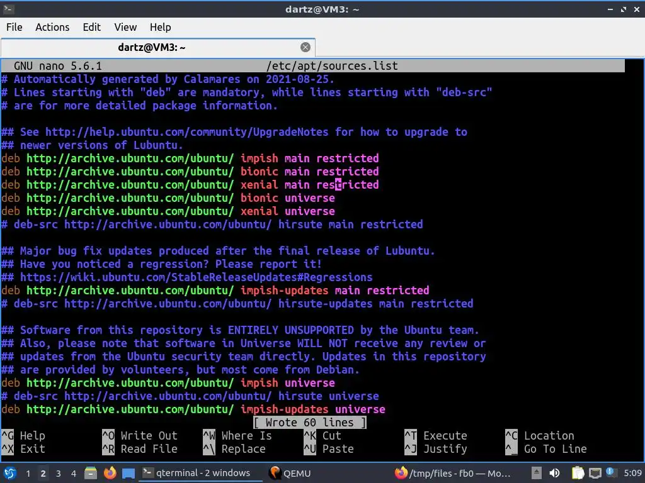This screenshot has width=645, height=483.
Task: Select the dartz@VM3: ~ terminal tab
Action: click(x=151, y=47)
